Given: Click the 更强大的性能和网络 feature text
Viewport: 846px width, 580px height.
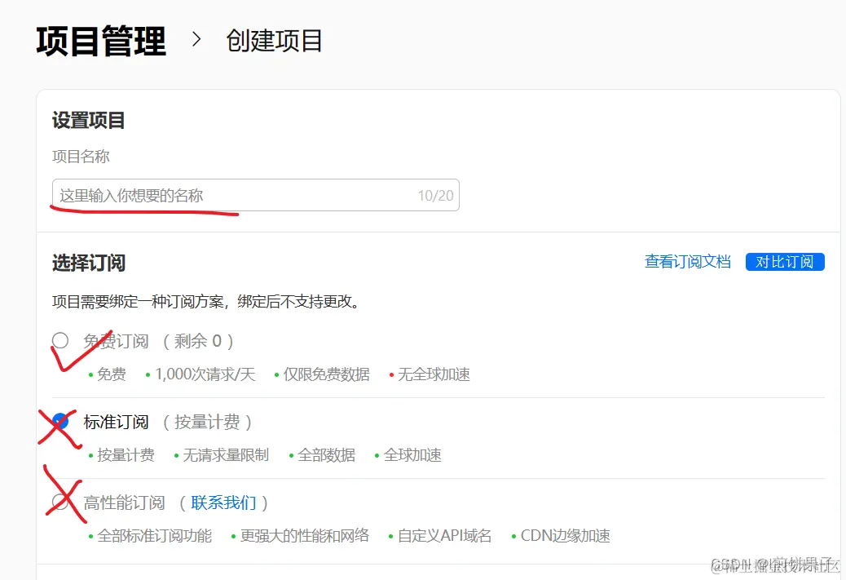Looking at the screenshot, I should point(305,536).
